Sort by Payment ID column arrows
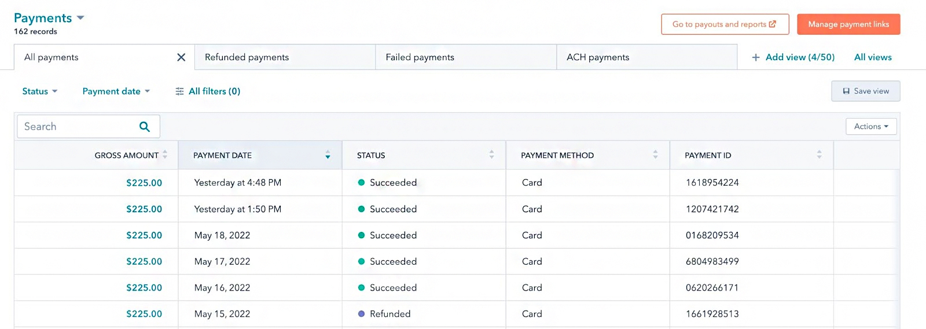Screen dimensions: 926x329 pyautogui.click(x=819, y=154)
